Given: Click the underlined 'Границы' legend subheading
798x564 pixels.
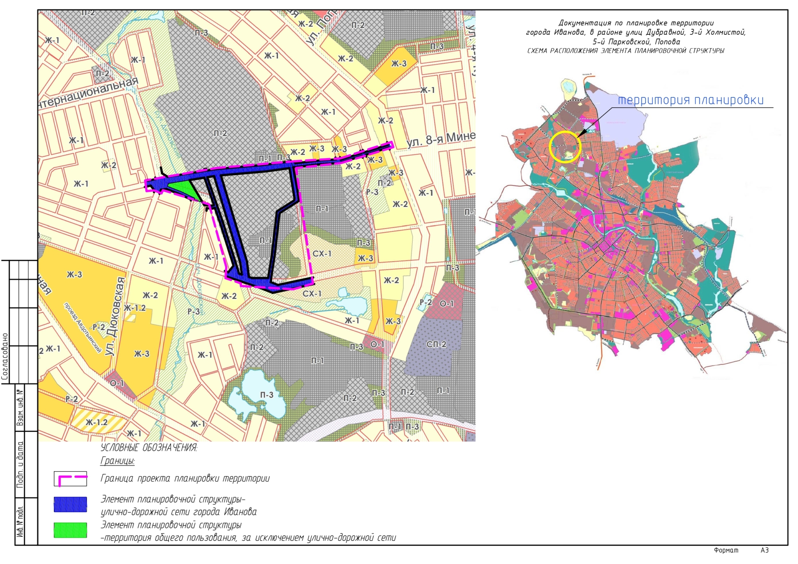Looking at the screenshot, I should (117, 461).
